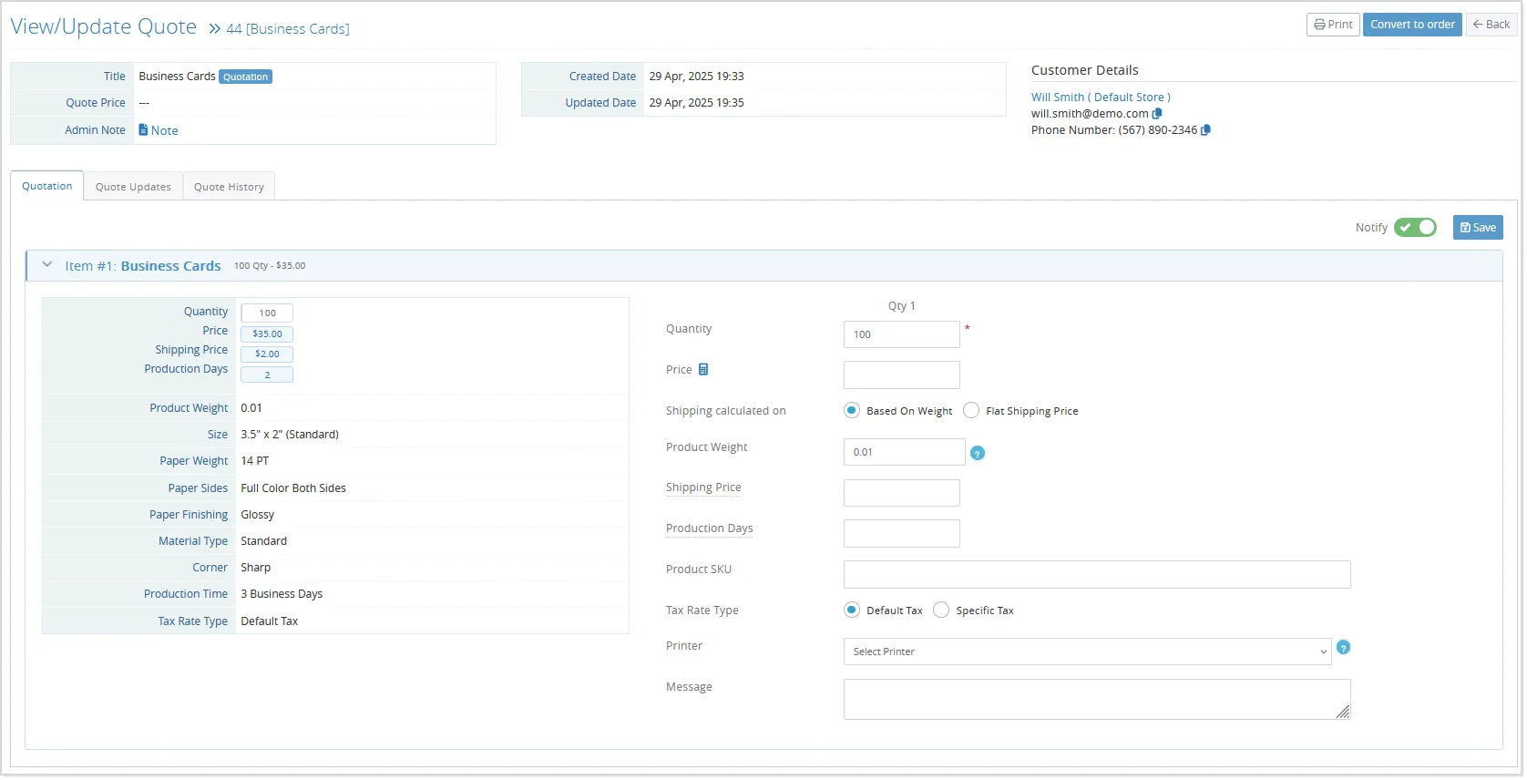Screen dimensions: 1527x780
Task: Copy the email address will.smith@demo.com
Action: pos(1157,114)
